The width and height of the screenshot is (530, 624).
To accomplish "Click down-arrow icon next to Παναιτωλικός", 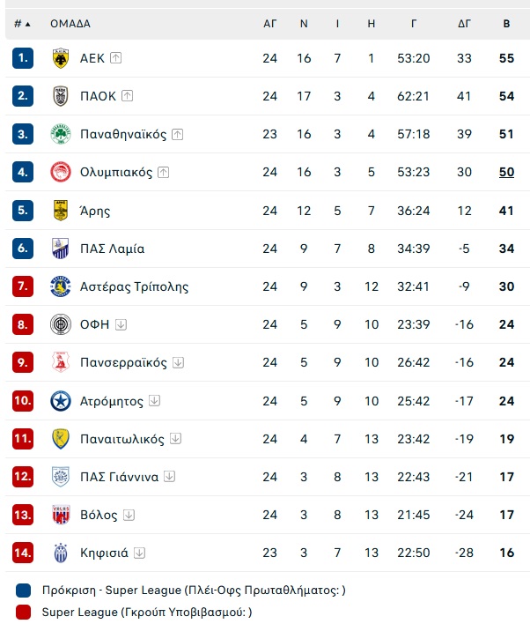I will click(x=175, y=439).
